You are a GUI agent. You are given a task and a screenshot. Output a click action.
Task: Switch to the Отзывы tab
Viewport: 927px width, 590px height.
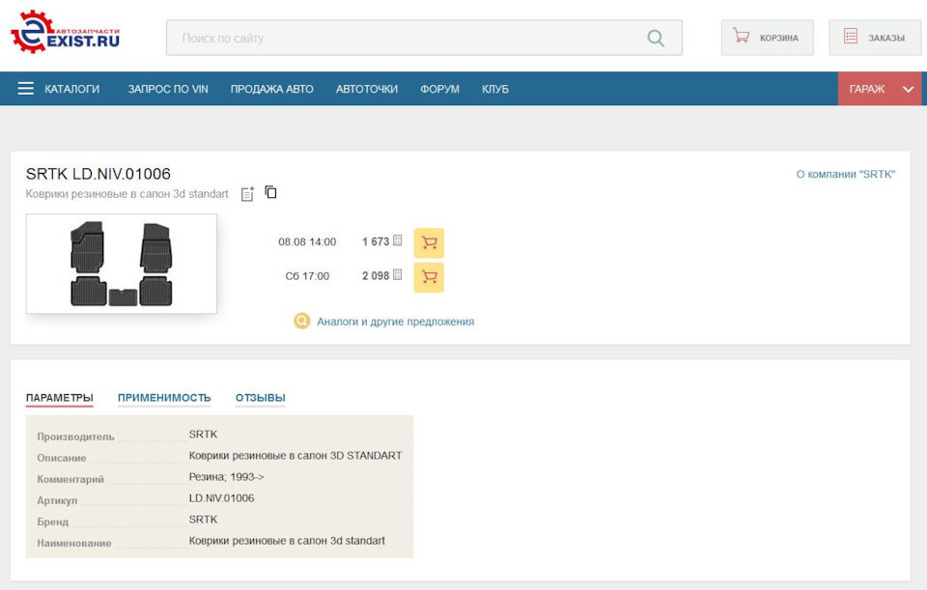point(260,398)
